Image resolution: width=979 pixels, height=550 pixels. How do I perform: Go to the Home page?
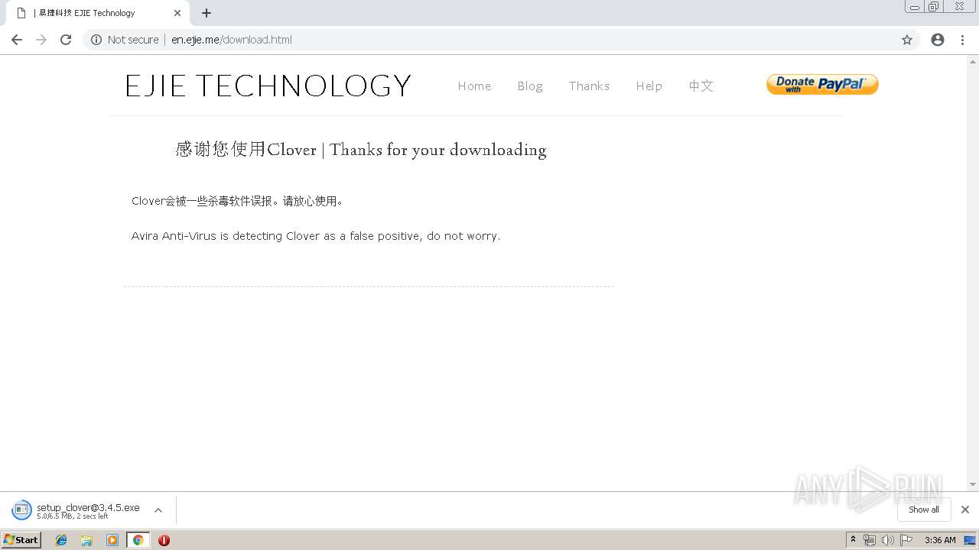pos(474,86)
